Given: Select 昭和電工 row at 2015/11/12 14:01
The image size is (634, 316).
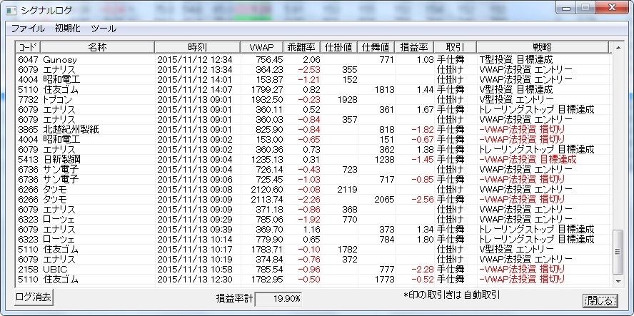Looking at the screenshot, I should coord(312,80).
